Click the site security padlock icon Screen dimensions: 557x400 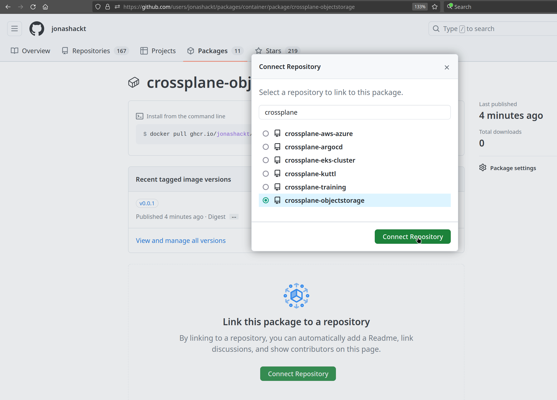click(x=108, y=7)
